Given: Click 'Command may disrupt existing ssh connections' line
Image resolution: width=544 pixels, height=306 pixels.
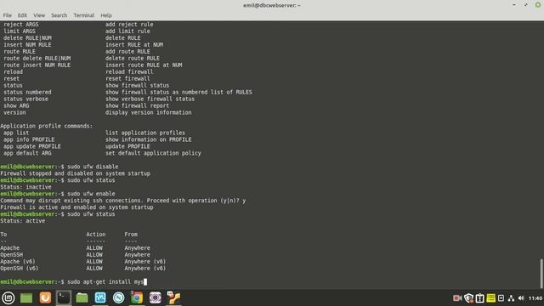Looking at the screenshot, I should tap(123, 201).
